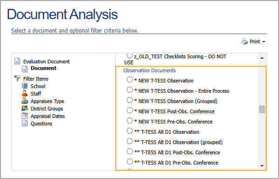Click '* NEW T-TESS Post-Obs. Conference' label text

click(x=174, y=111)
